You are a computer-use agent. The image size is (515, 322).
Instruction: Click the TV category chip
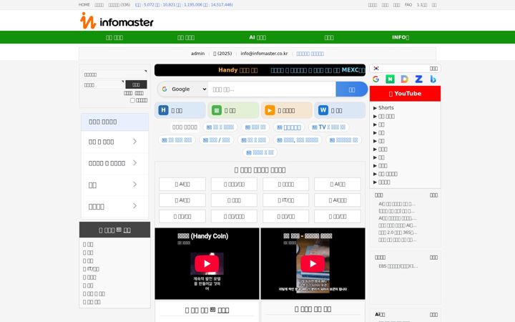click(328, 127)
